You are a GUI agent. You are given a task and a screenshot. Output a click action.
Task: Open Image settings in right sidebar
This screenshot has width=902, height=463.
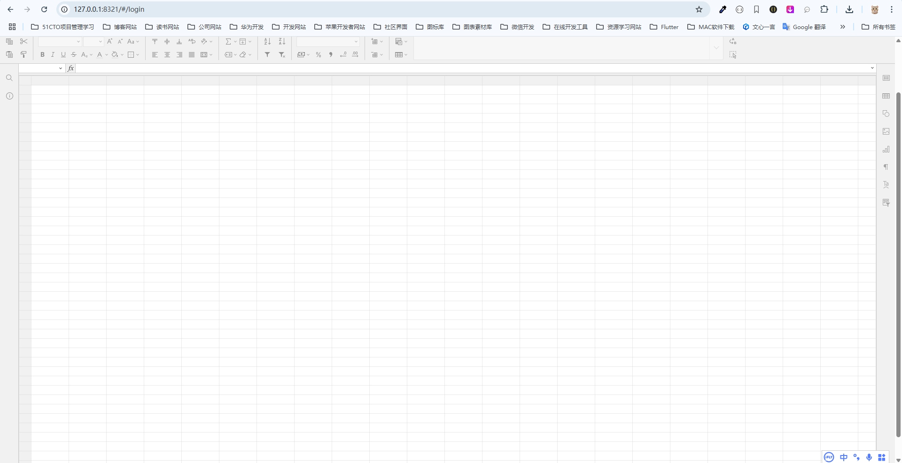886,132
